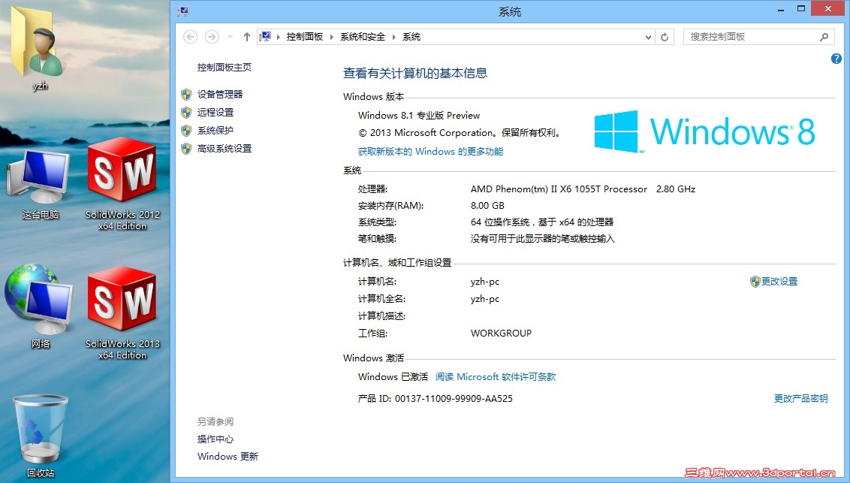Select yzh-pc value beside 计算机全名
This screenshot has width=850, height=483.
click(x=484, y=299)
